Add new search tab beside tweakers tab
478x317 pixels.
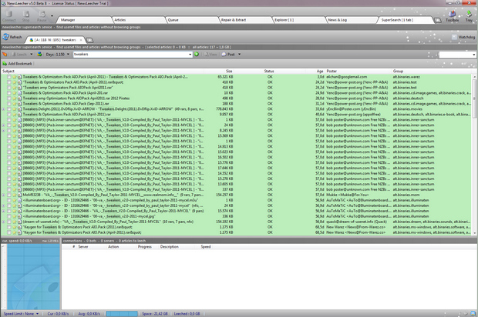click(x=89, y=40)
